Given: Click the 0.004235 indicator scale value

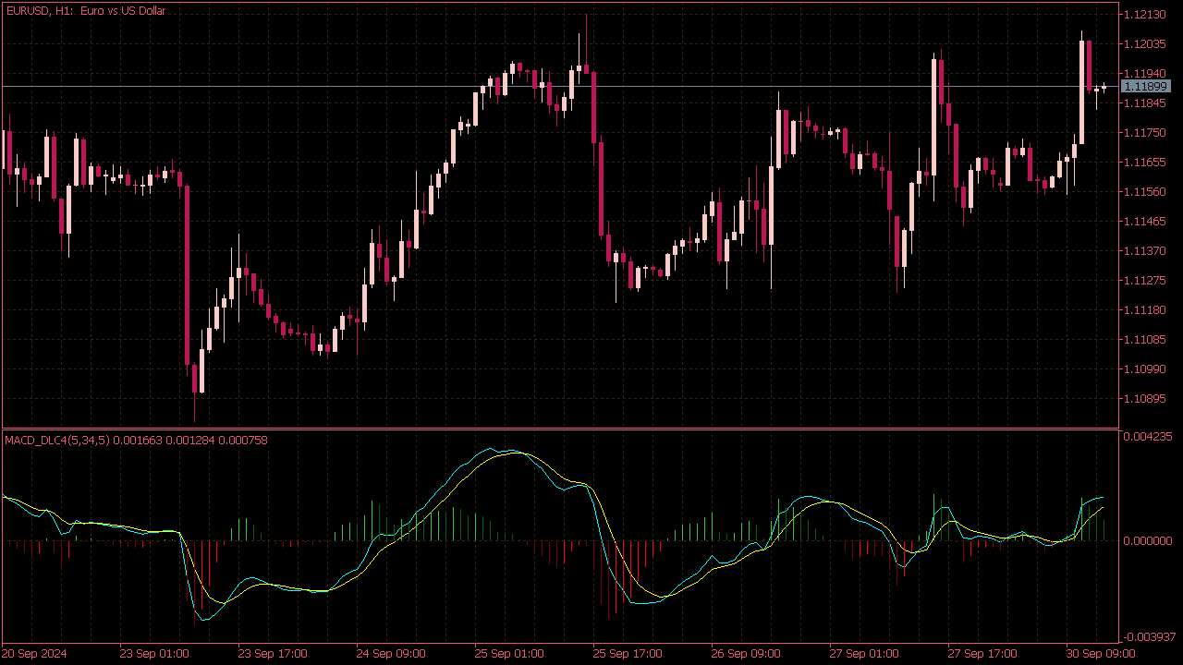Looking at the screenshot, I should coord(1148,437).
